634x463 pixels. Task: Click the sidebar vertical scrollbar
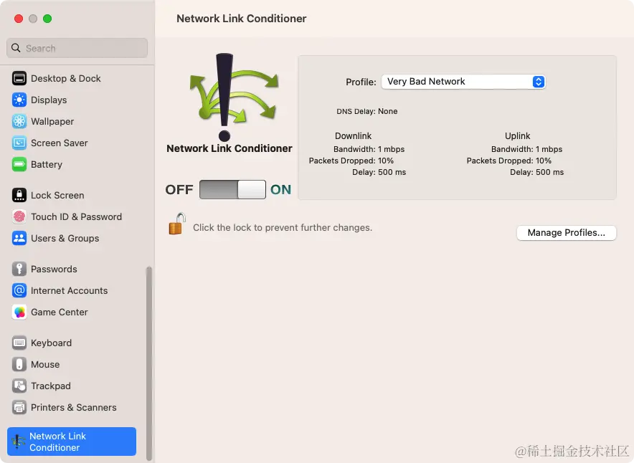click(148, 363)
